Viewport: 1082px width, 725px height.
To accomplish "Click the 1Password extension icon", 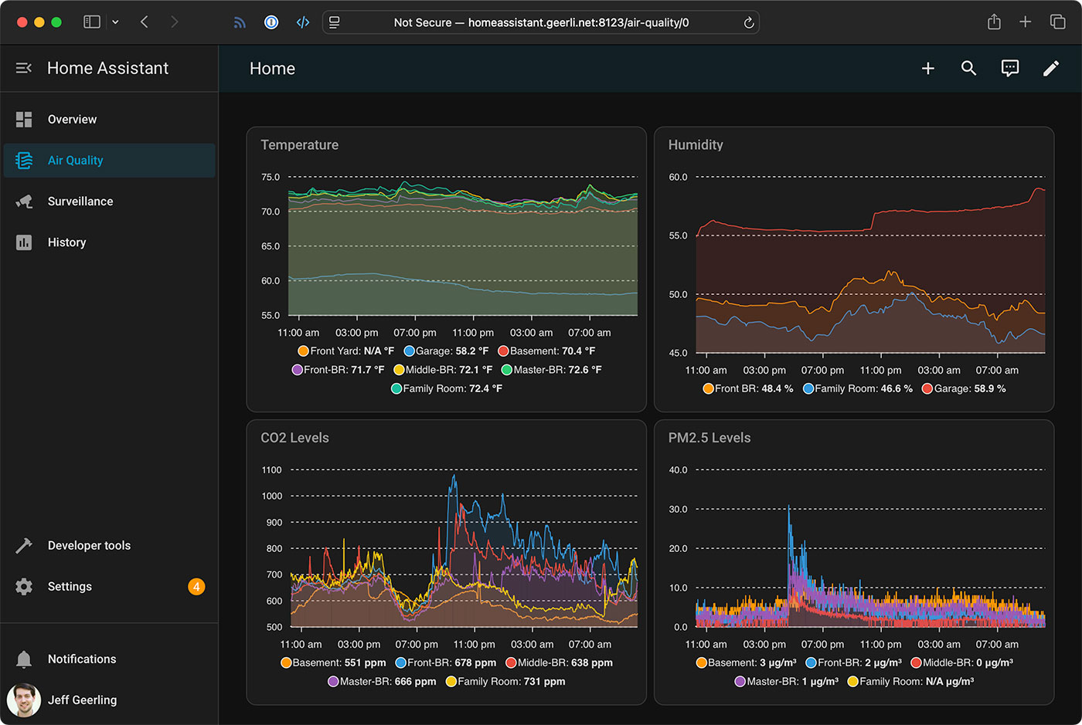I will pyautogui.click(x=271, y=22).
